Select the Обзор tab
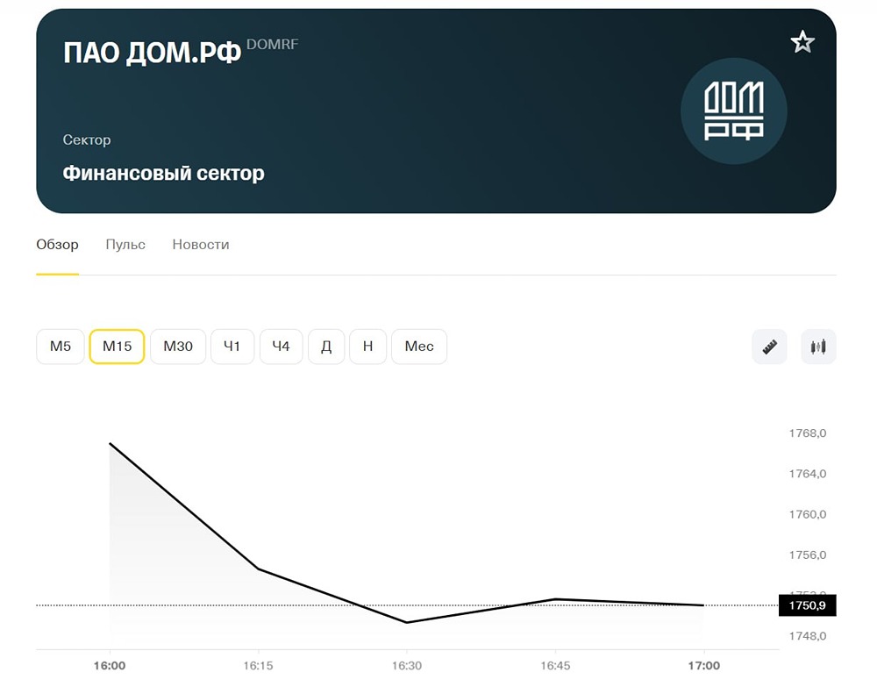Screen dimensions: 877x694 56,244
